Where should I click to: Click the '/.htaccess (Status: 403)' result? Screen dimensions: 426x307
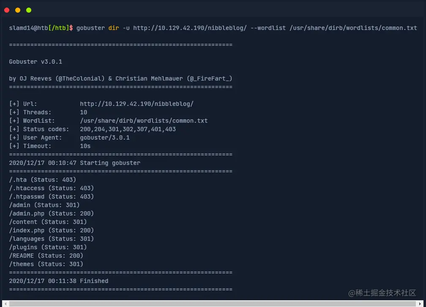point(52,188)
